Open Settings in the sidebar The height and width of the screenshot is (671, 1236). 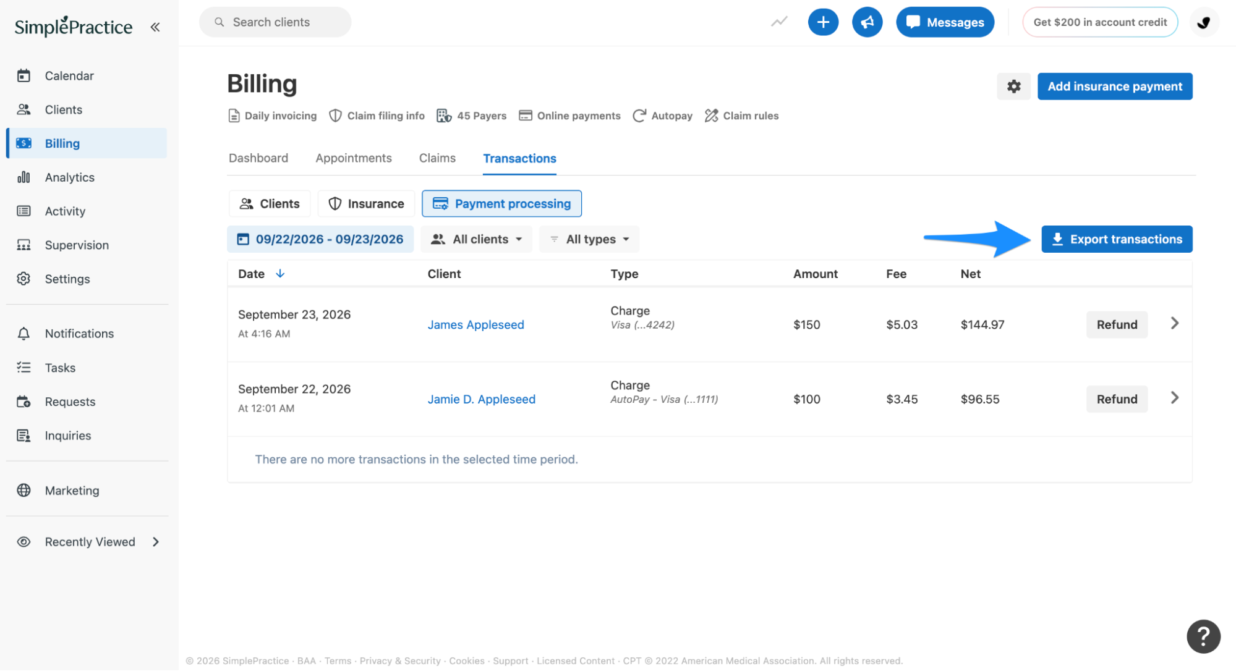pyautogui.click(x=87, y=279)
